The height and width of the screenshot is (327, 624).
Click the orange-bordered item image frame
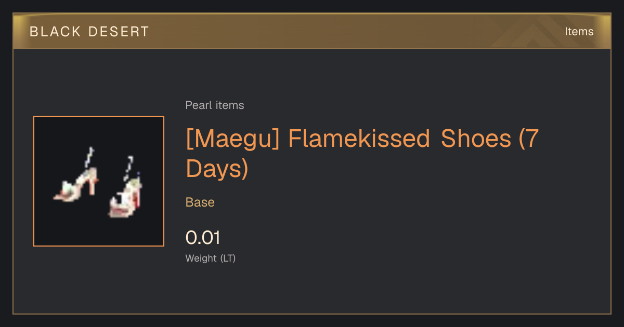(x=99, y=181)
